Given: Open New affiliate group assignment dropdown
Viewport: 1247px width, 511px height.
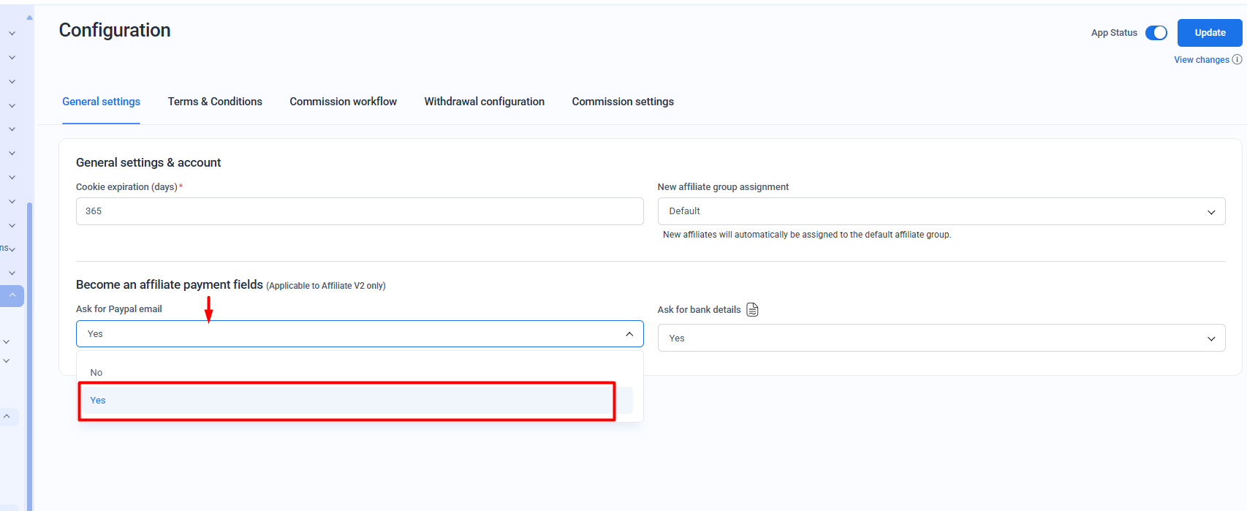Looking at the screenshot, I should click(941, 211).
